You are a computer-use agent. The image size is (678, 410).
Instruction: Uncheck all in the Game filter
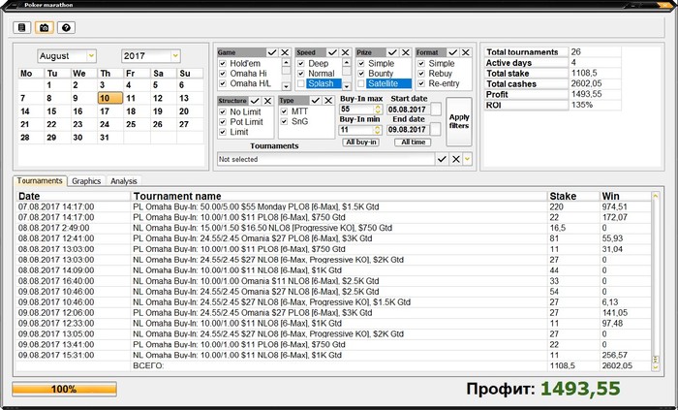(x=285, y=52)
